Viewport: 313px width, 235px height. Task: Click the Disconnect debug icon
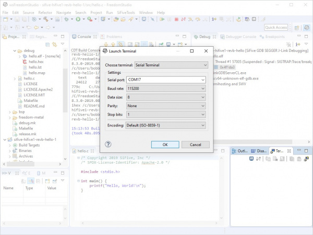pyautogui.click(x=183, y=19)
